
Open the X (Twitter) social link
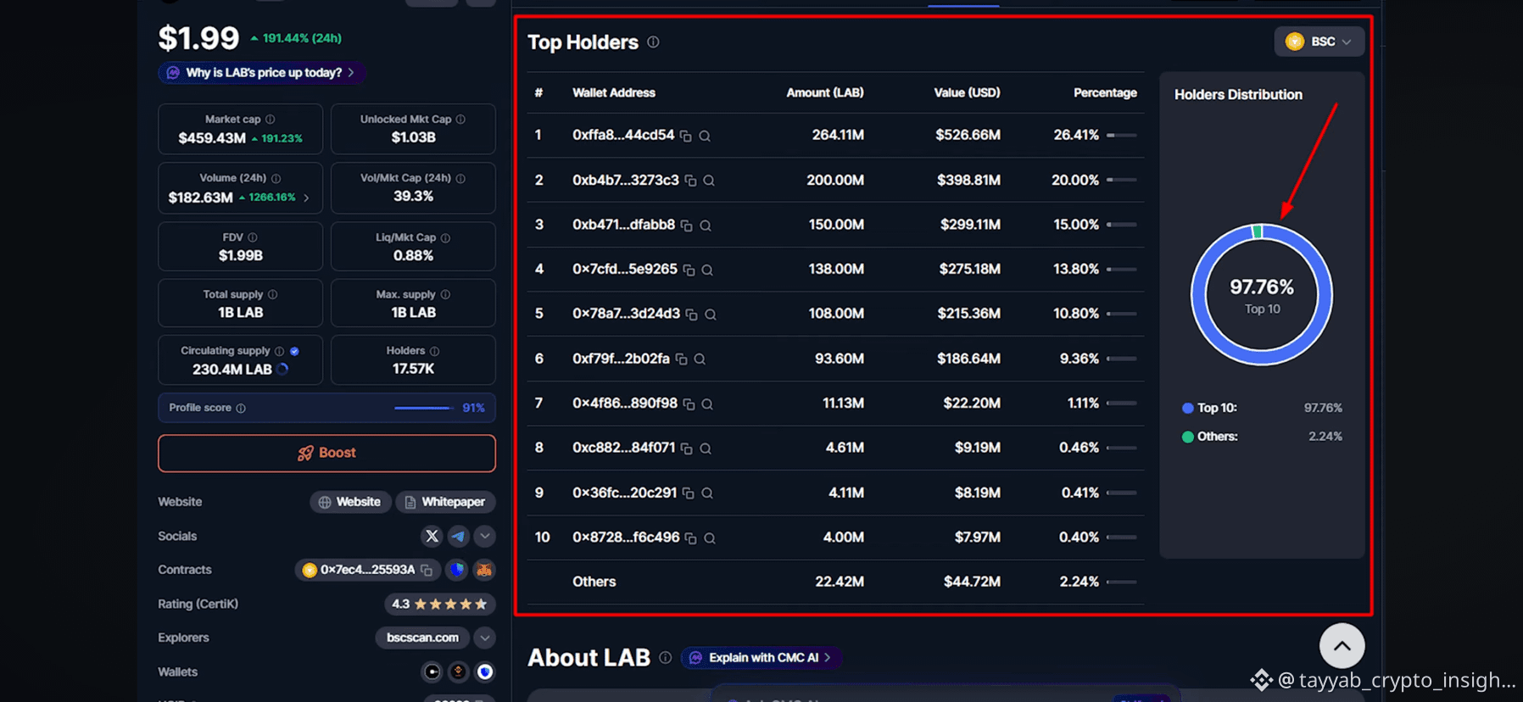(432, 536)
